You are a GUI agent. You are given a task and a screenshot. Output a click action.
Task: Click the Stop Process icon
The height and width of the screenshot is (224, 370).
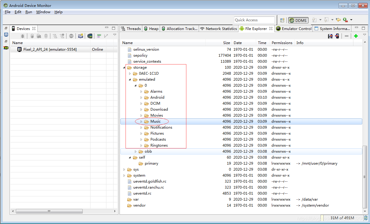pos(71,36)
